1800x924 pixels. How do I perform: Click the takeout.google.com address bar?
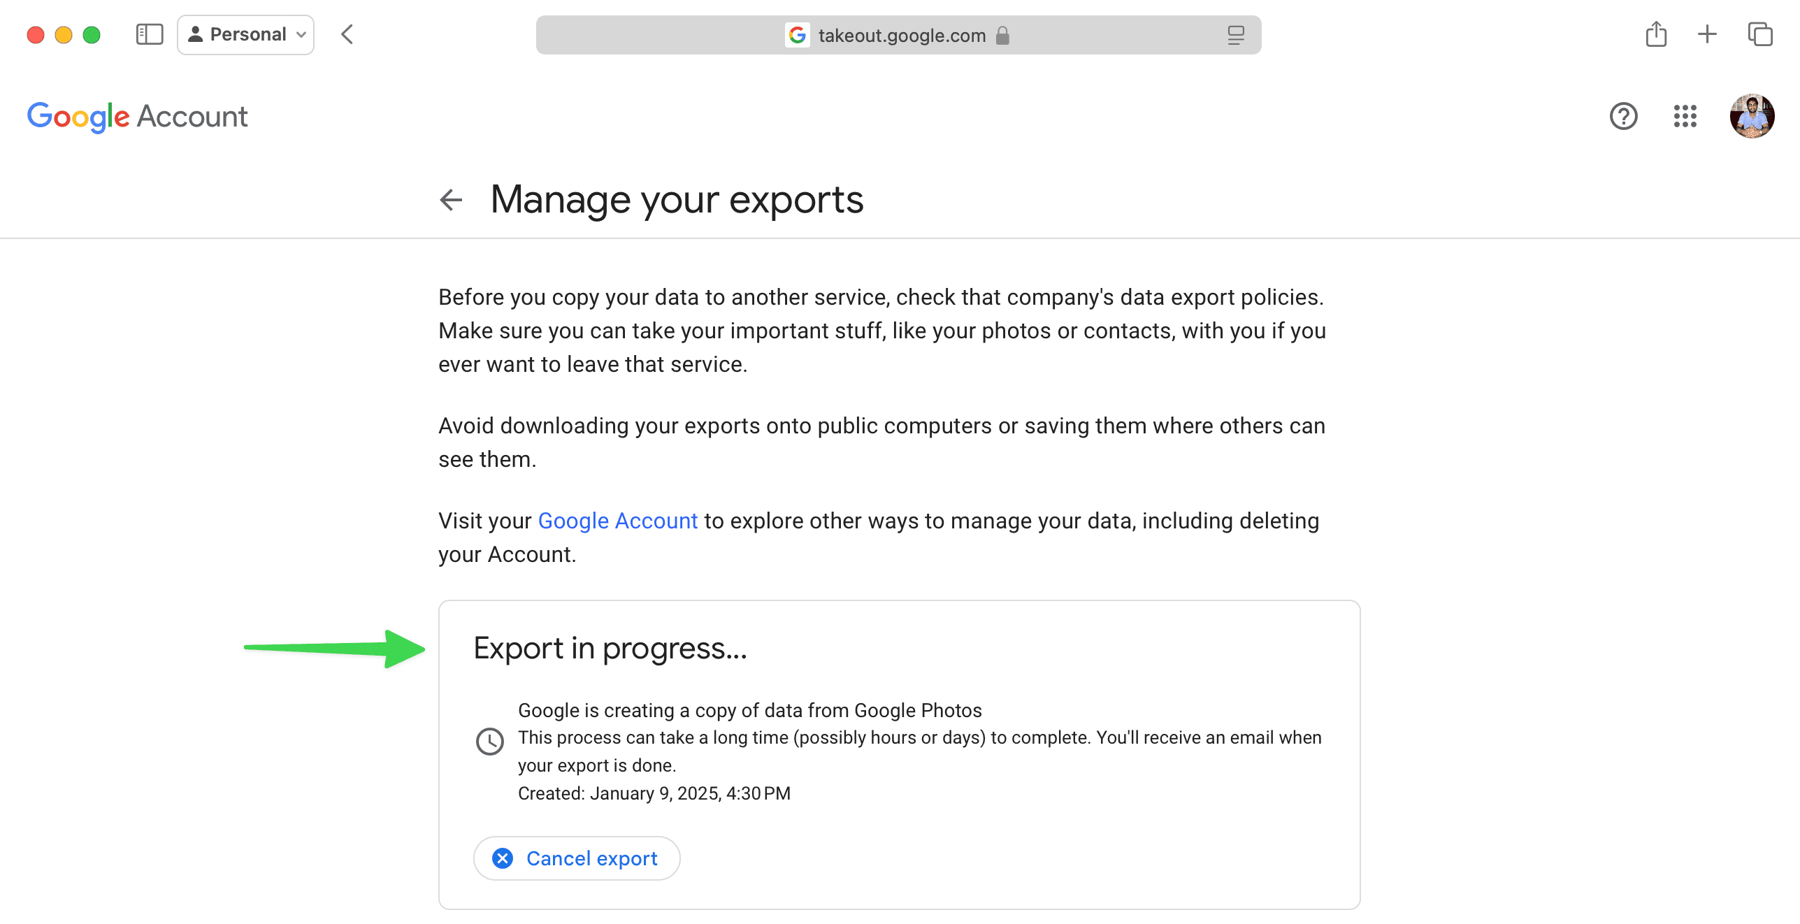(x=900, y=34)
